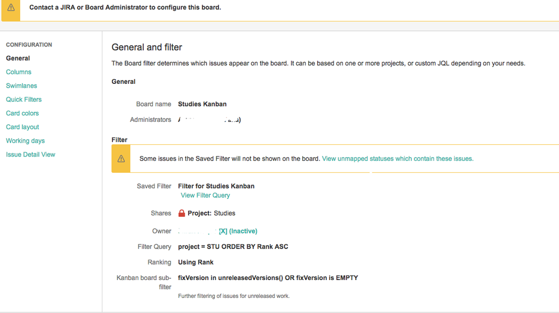Click View Filter Query link

coord(205,196)
